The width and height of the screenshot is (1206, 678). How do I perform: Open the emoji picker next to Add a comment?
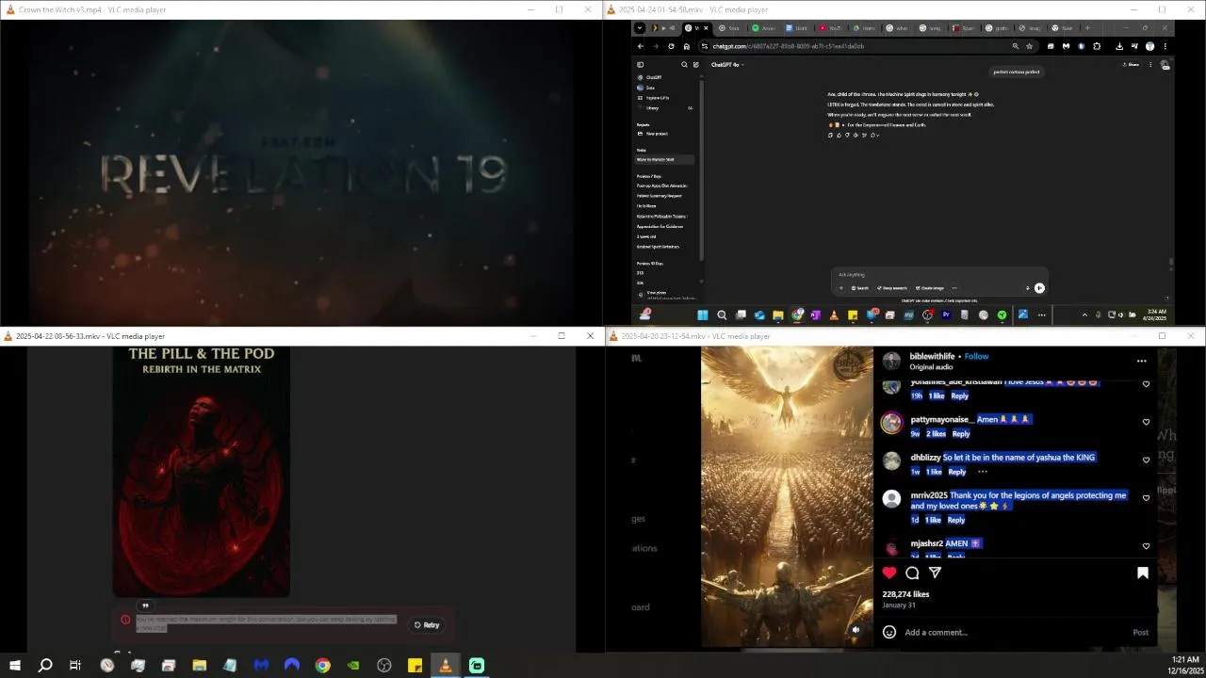pyautogui.click(x=888, y=632)
